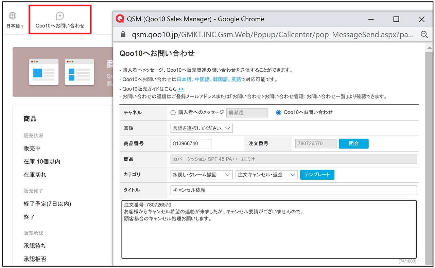Select 承認拒否 in the sidebar

coord(35,259)
